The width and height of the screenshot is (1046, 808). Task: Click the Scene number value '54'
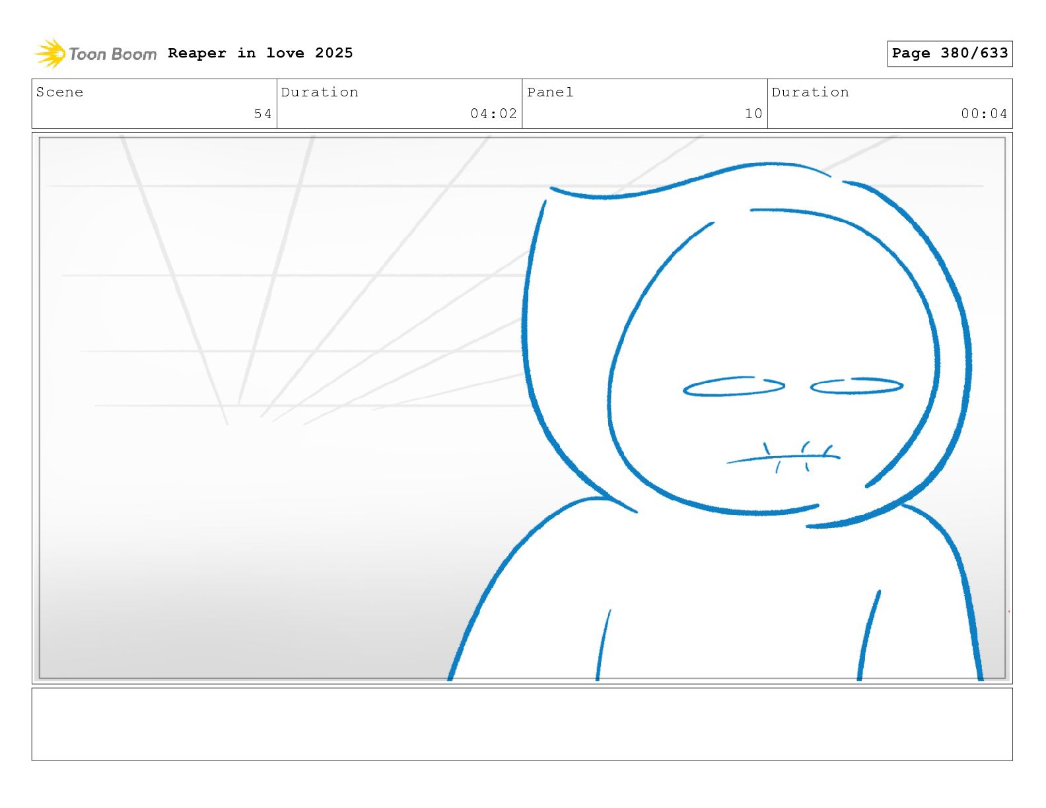[x=263, y=114]
